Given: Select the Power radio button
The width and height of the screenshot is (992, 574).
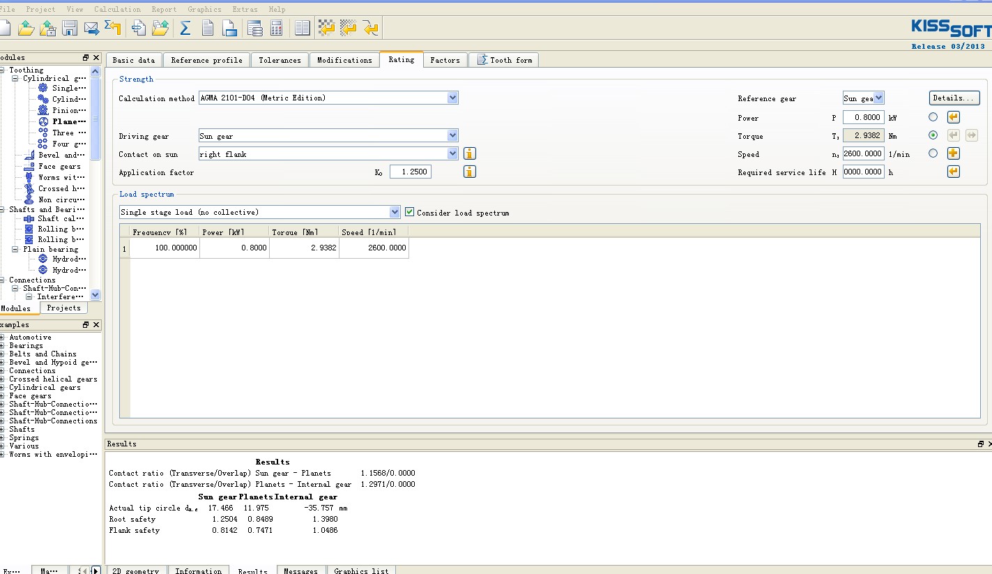Looking at the screenshot, I should tap(933, 117).
